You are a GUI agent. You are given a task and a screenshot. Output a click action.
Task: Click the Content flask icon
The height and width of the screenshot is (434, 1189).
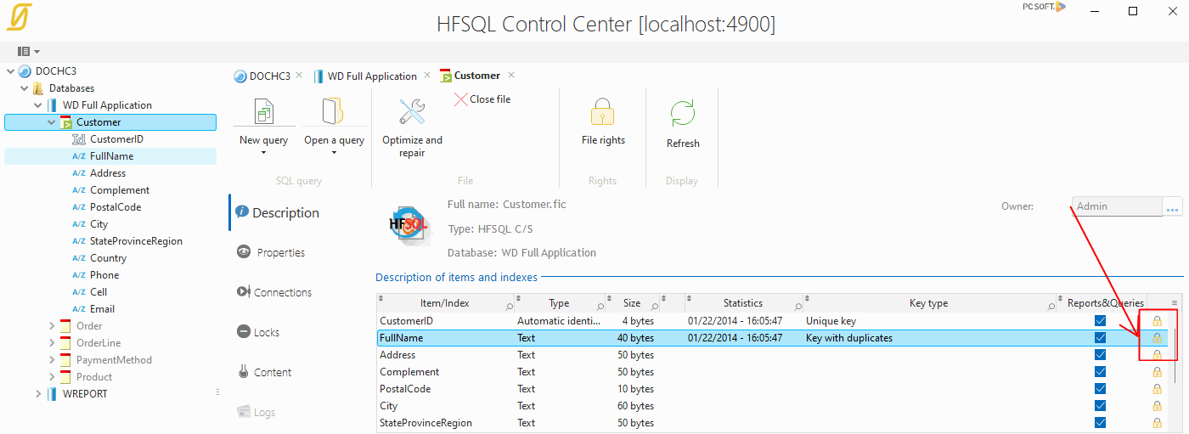pyautogui.click(x=243, y=372)
